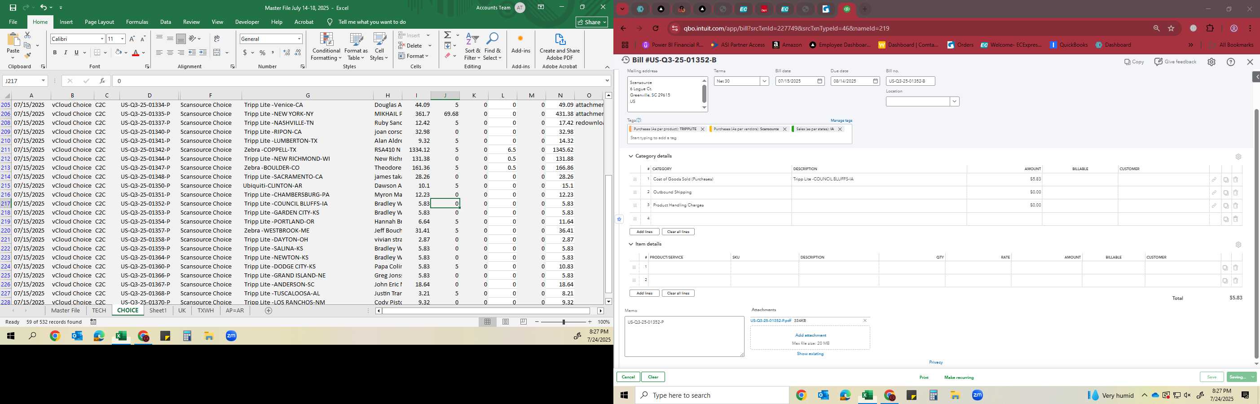Open Find & Select menu

click(493, 47)
